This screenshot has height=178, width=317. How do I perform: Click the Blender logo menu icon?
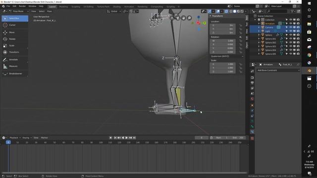point(3,6)
